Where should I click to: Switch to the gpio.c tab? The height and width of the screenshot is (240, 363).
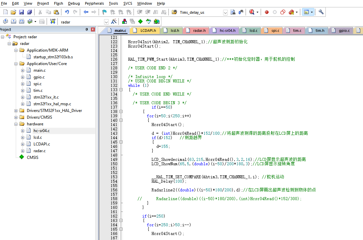pos(341,31)
